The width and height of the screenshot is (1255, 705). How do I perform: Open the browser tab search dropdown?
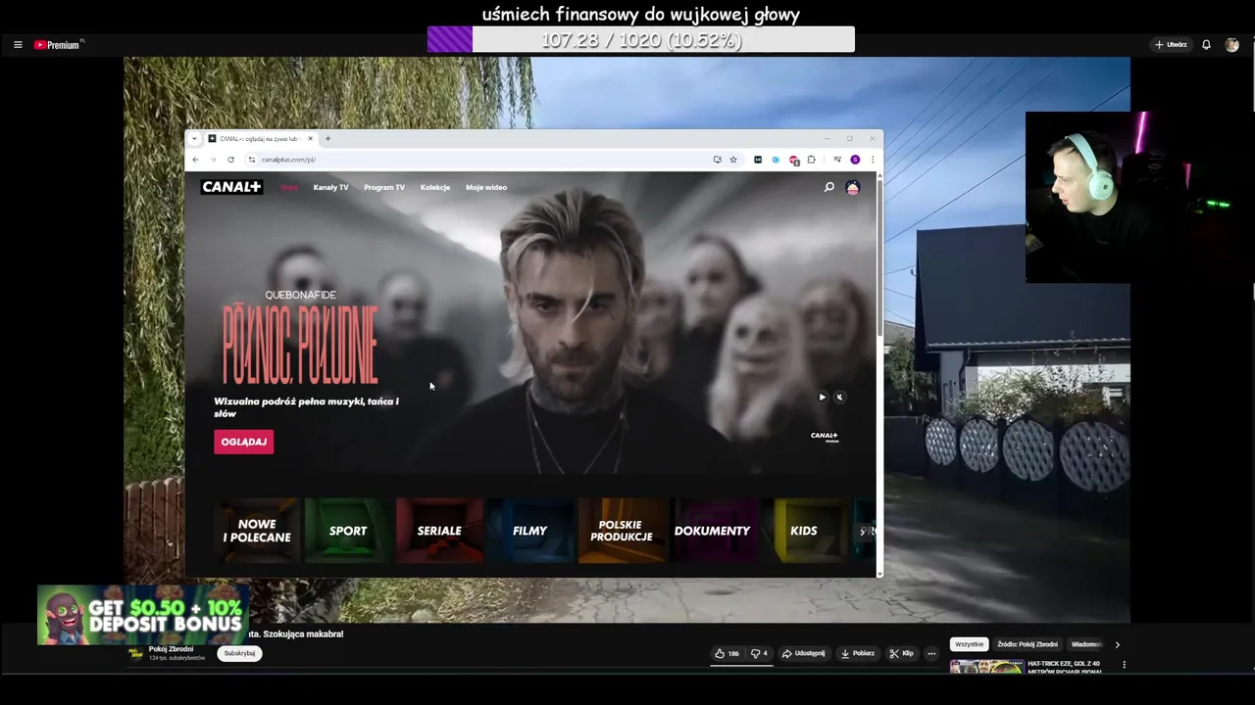tap(194, 138)
